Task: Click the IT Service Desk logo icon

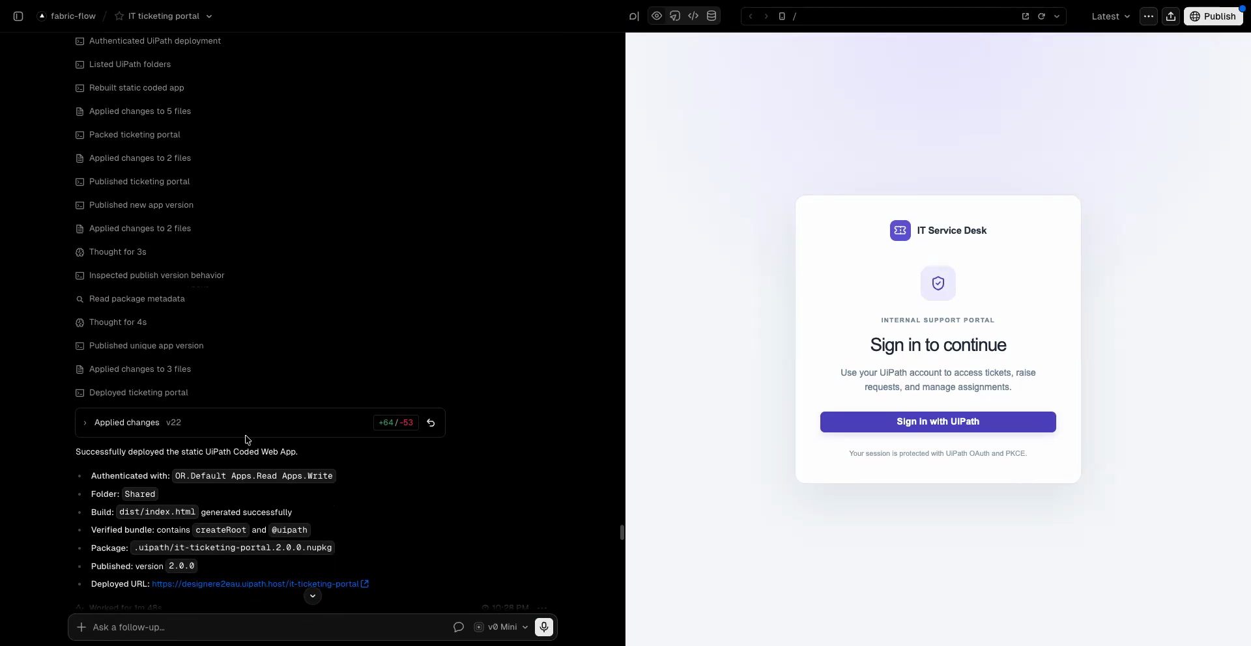Action: [900, 231]
